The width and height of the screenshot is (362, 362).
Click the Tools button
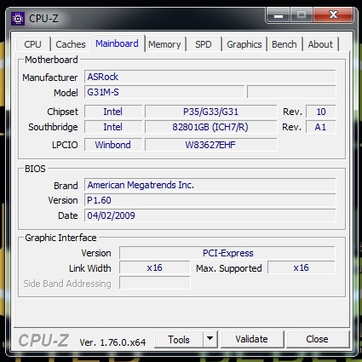179,339
